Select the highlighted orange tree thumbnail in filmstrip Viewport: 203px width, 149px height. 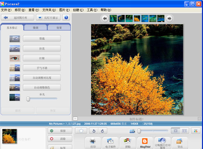pyautogui.click(x=137, y=18)
